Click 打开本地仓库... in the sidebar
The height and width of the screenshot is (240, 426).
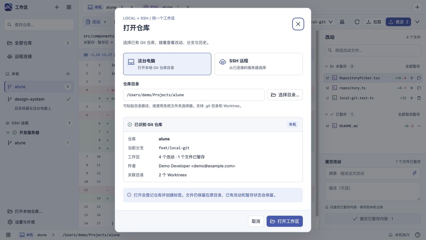39,211
